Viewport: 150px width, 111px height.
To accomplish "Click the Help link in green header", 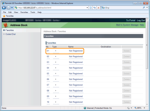I will pyautogui.click(x=142, y=25).
